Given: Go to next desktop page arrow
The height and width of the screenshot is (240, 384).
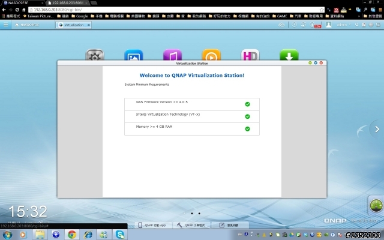Looking at the screenshot, I should (377, 129).
